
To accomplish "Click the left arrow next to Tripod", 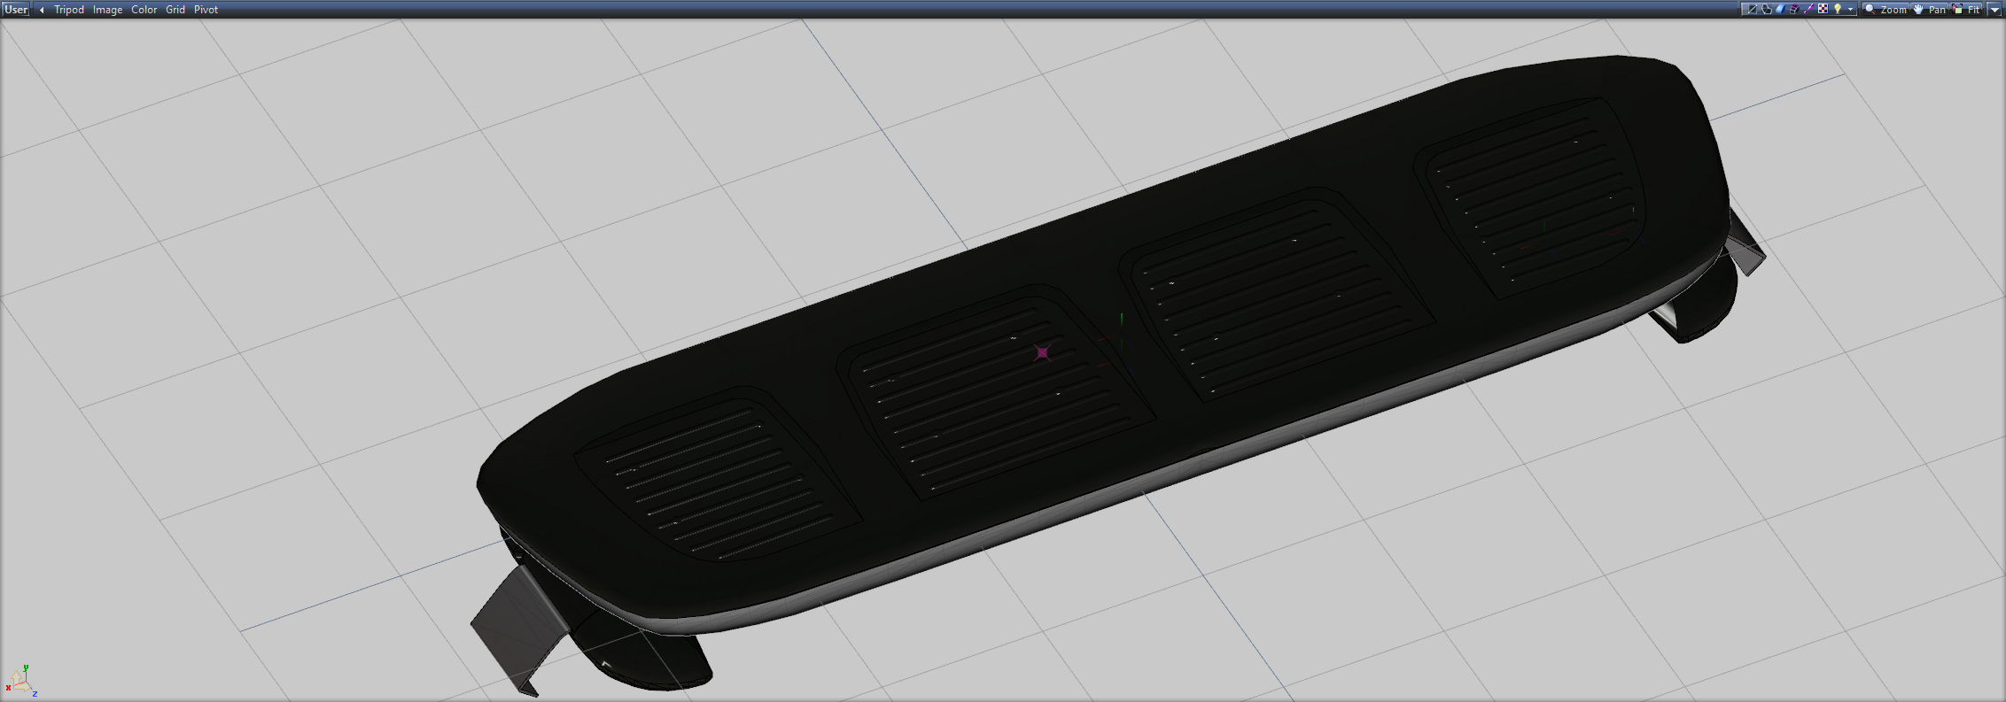I will pyautogui.click(x=42, y=10).
